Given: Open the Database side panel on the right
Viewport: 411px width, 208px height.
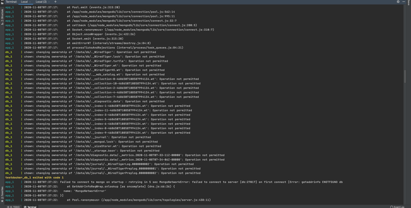Looking at the screenshot, I should 409,2.
